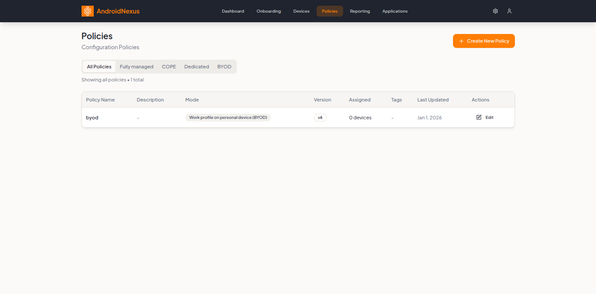Go to the Devices section

301,11
